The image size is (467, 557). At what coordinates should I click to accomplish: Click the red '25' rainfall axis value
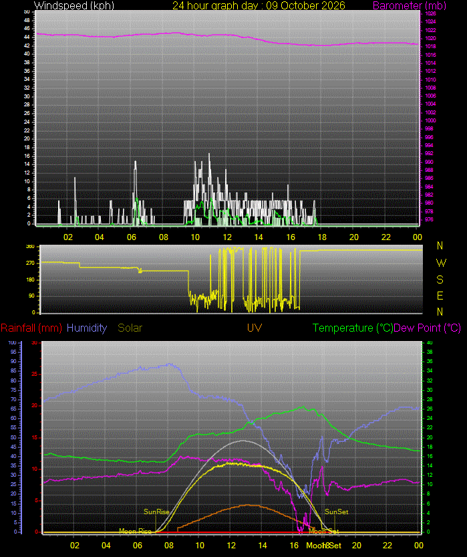pos(35,374)
